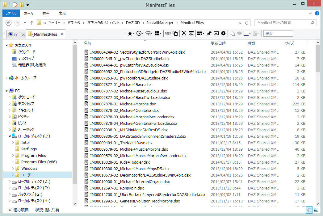The width and height of the screenshot is (323, 216).
Task: Sort files by 更新日時 column header
Action: tap(218, 43)
